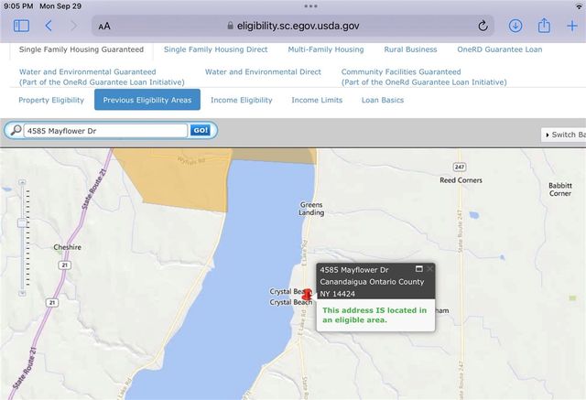The height and width of the screenshot is (400, 586).
Task: Open Single Family Housing Direct link
Action: [215, 49]
